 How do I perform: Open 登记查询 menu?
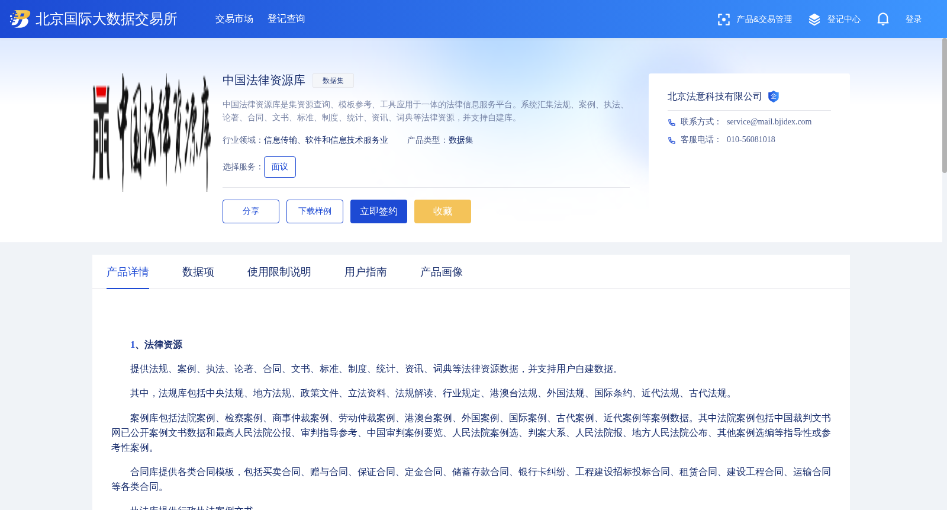pyautogui.click(x=286, y=19)
